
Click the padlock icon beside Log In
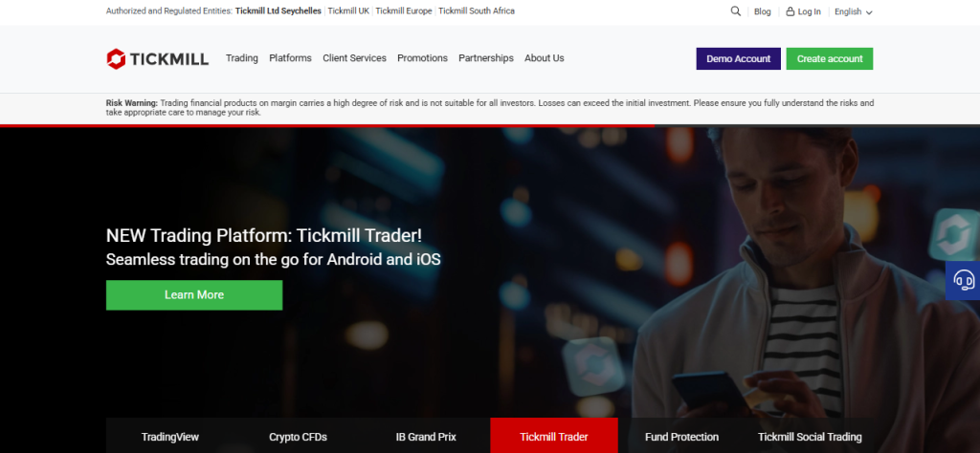[791, 11]
